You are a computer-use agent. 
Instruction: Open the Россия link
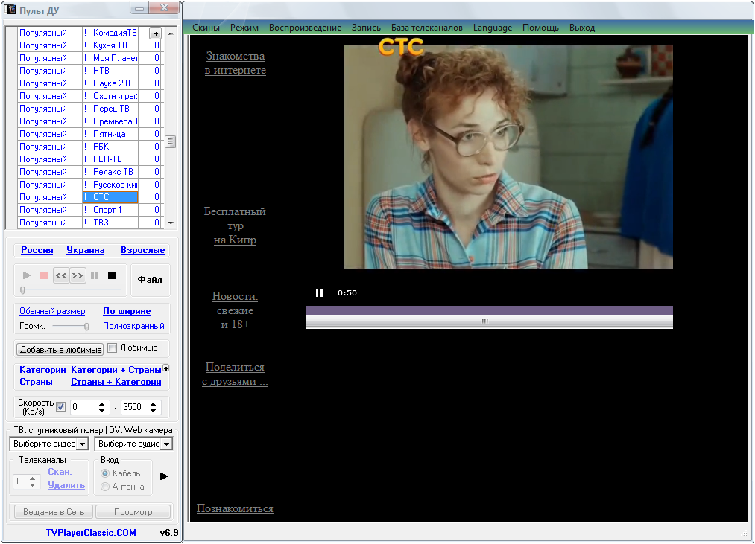37,250
